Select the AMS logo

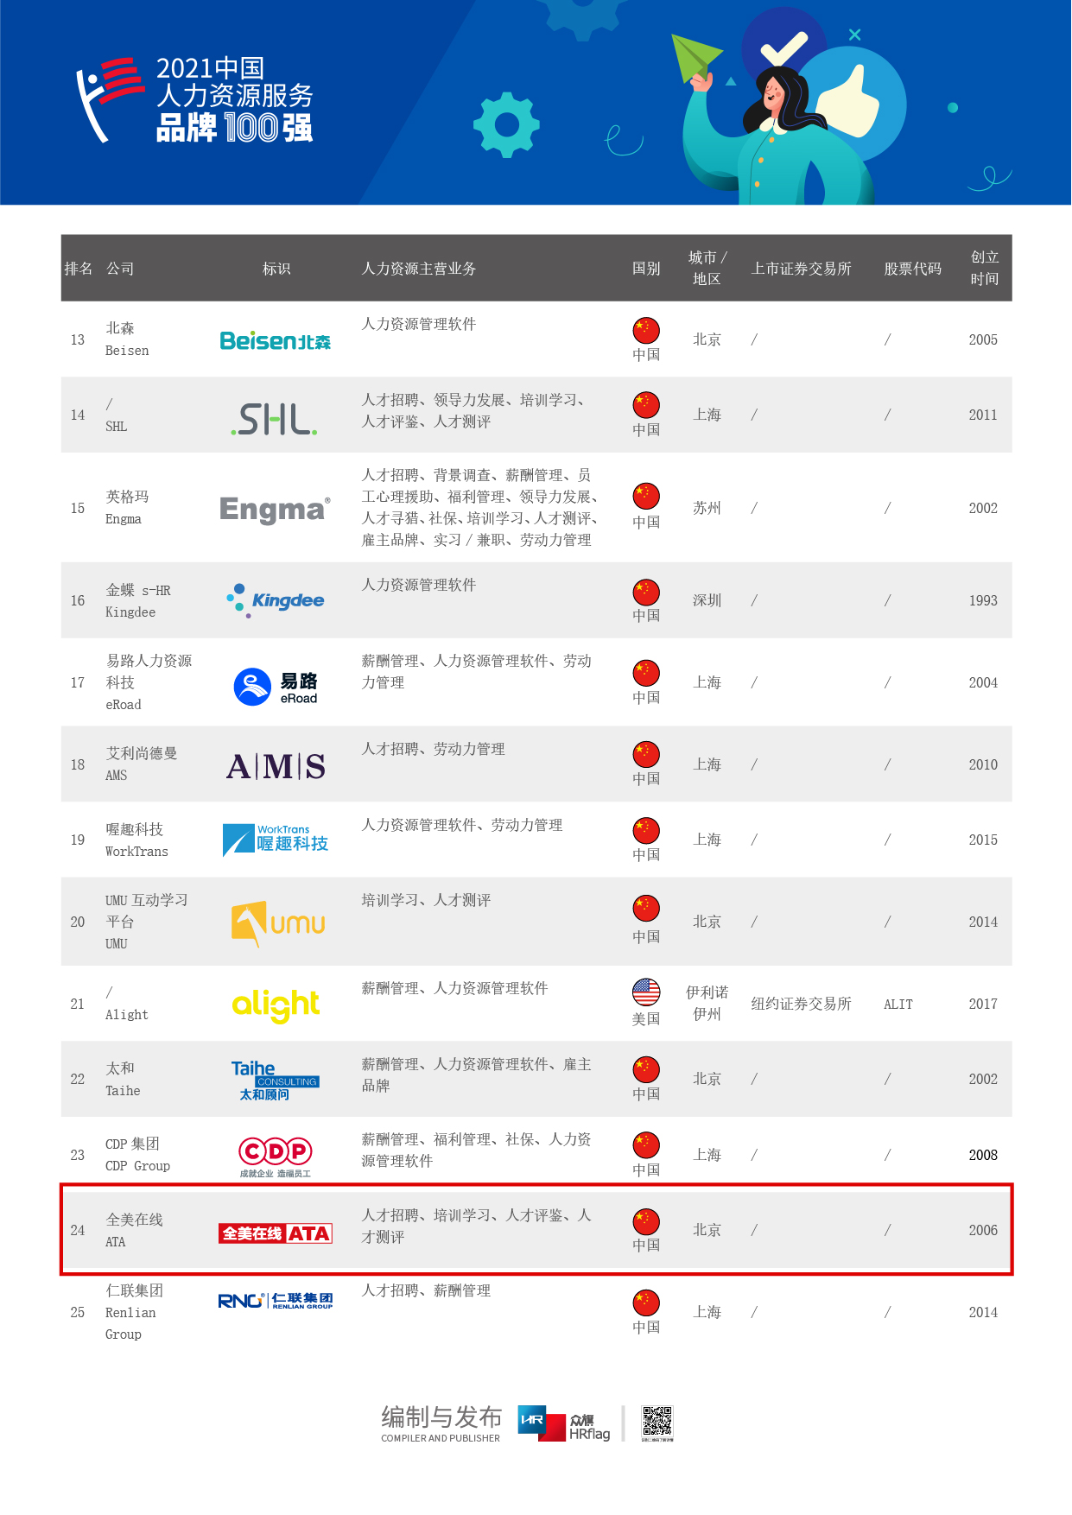pyautogui.click(x=275, y=766)
